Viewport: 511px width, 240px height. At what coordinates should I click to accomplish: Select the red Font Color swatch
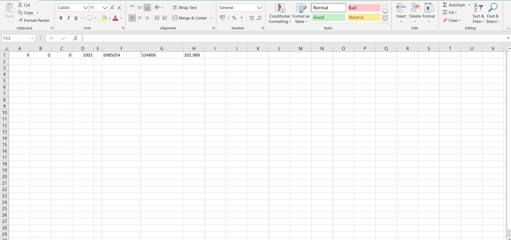[x=115, y=18]
